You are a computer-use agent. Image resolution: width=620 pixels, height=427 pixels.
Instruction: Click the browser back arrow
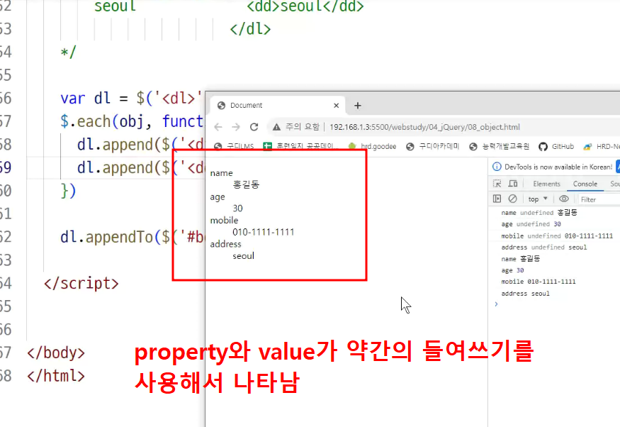click(218, 127)
